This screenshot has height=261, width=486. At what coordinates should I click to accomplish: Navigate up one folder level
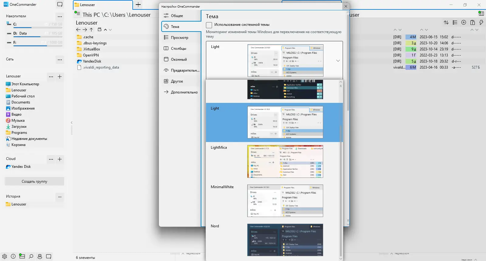point(91,30)
